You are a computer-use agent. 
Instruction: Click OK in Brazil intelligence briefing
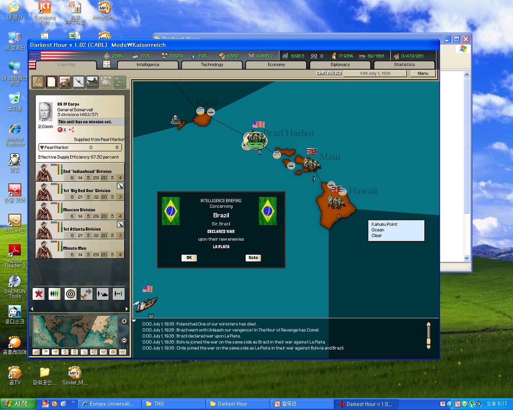[x=189, y=258]
